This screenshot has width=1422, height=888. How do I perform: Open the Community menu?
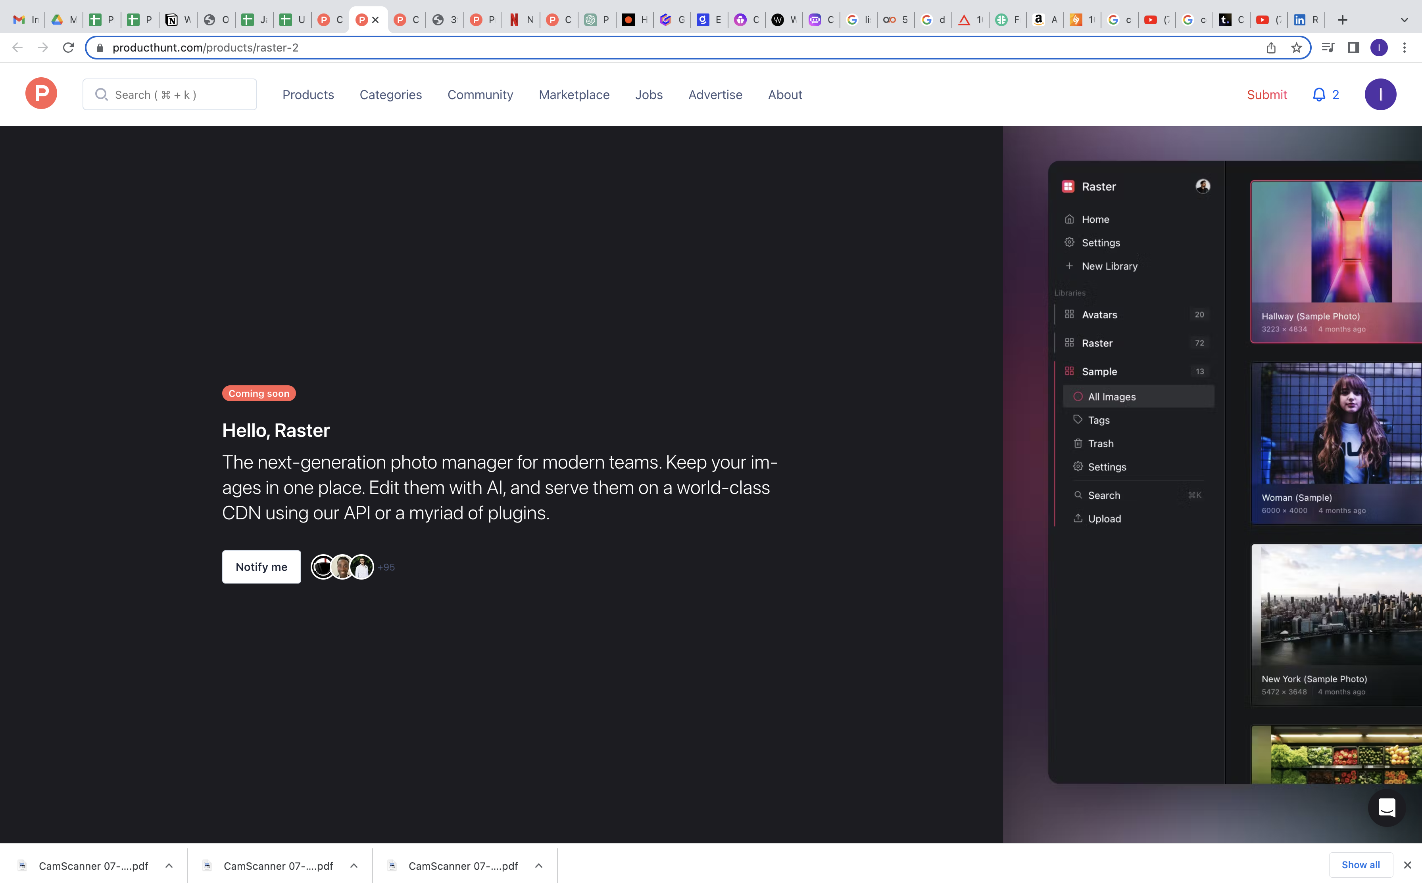pos(480,95)
